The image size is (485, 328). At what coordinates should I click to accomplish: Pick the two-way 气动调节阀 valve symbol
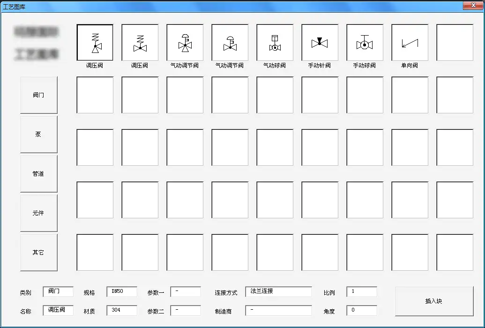pyautogui.click(x=230, y=43)
